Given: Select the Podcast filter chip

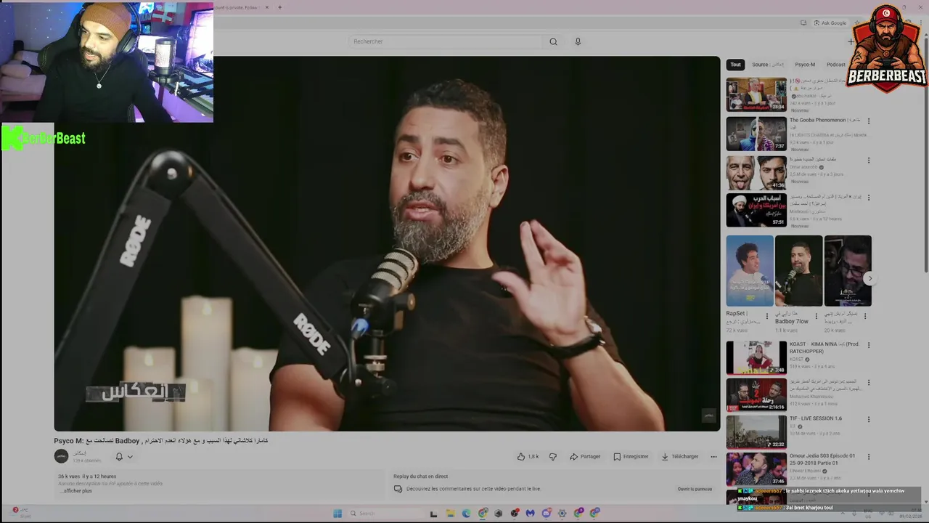Looking at the screenshot, I should tap(836, 65).
